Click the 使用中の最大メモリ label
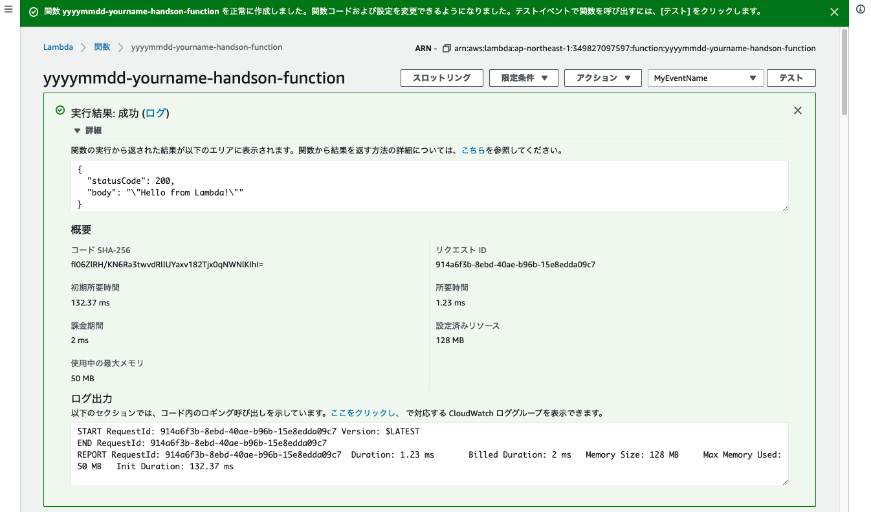This screenshot has width=871, height=512. [x=107, y=364]
